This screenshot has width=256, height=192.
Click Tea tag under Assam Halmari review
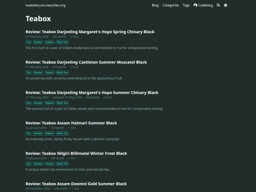28,133
